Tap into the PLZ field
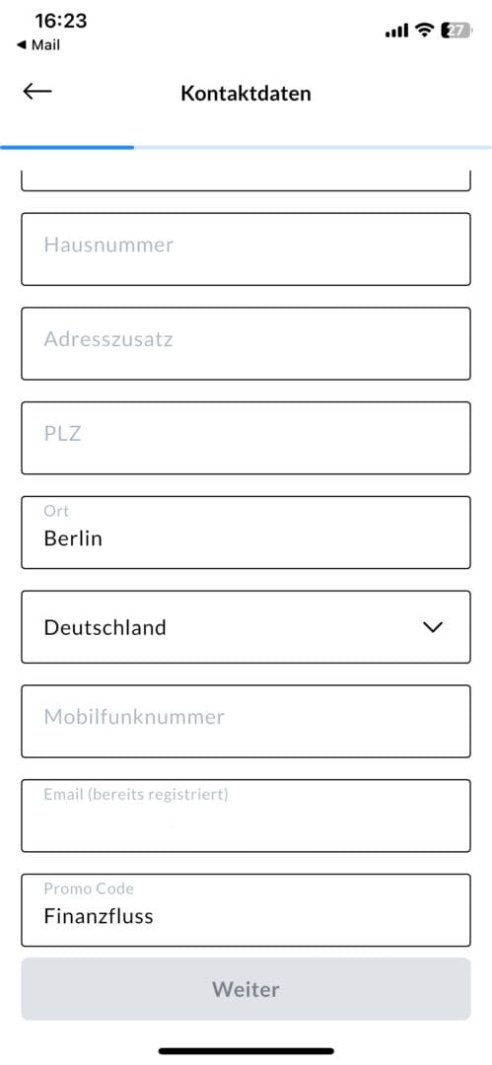The image size is (492, 1065). (246, 438)
